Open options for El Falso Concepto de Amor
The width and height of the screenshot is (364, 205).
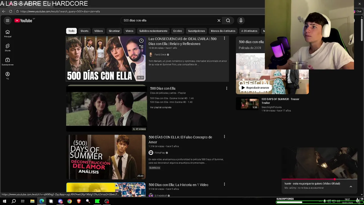coord(224,137)
